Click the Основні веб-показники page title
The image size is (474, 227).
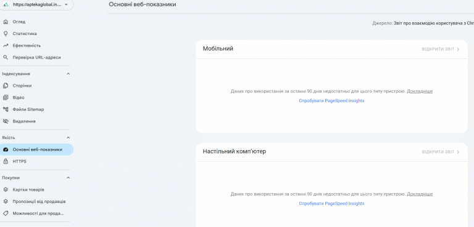[x=143, y=4]
